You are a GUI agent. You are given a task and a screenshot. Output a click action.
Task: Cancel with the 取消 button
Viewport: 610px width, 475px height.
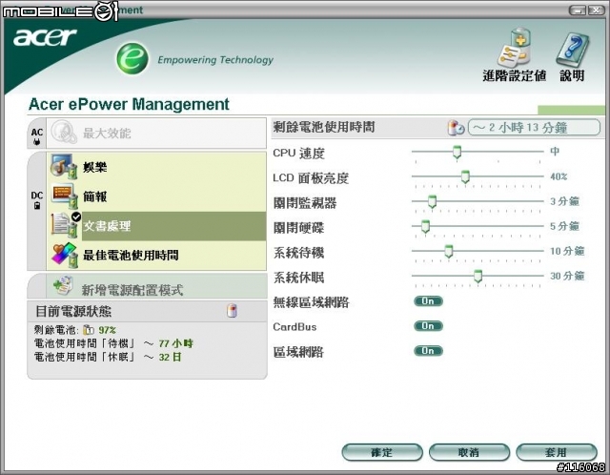[x=469, y=452]
